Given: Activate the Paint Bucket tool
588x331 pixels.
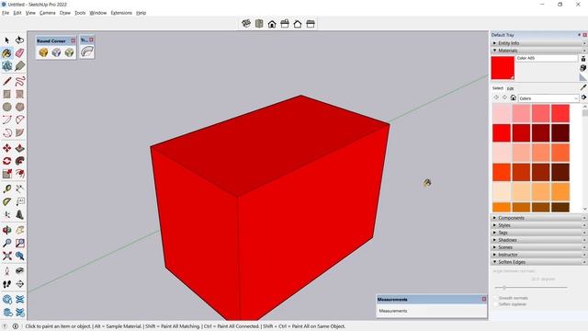Looking at the screenshot, I should pos(6,53).
